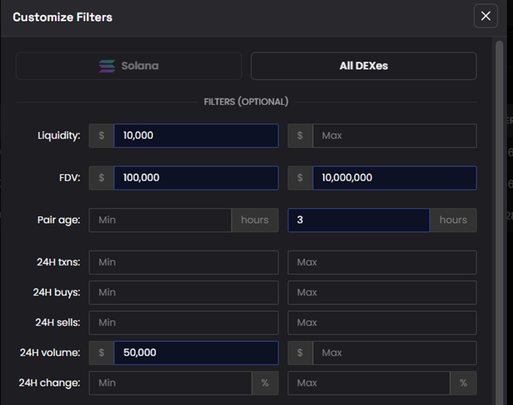
Task: Focus the Pair age Min hours field
Action: pos(160,220)
